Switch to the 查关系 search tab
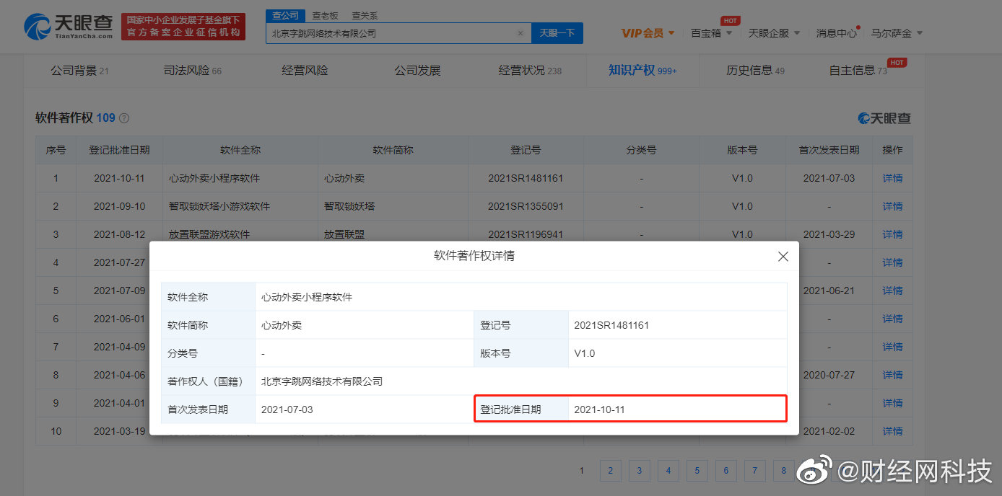Screen dimensions: 1002x496 point(365,16)
